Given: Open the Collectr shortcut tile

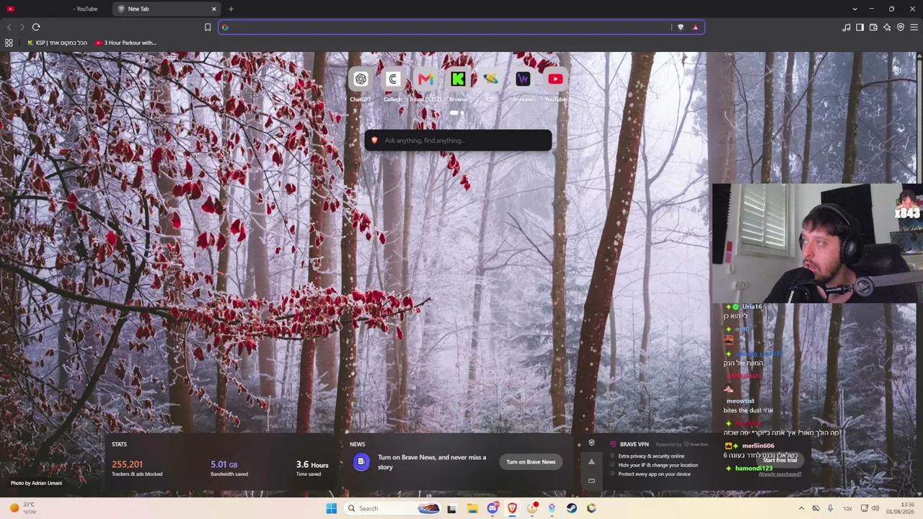Looking at the screenshot, I should tap(393, 79).
